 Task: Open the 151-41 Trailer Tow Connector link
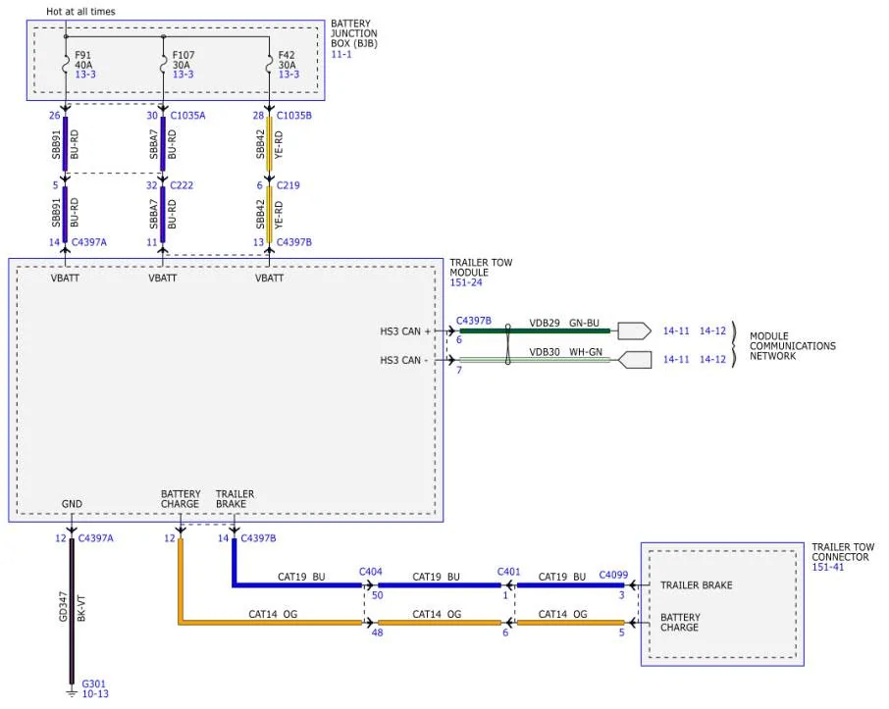click(x=828, y=567)
